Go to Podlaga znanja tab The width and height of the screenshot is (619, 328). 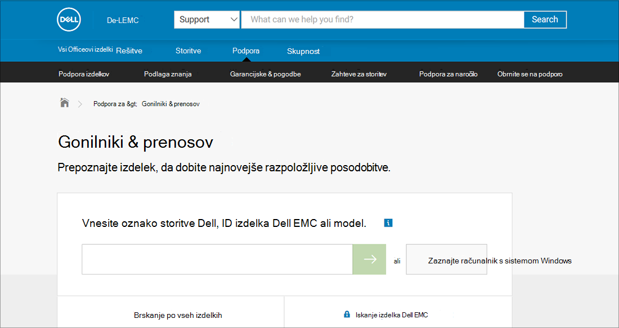point(168,74)
